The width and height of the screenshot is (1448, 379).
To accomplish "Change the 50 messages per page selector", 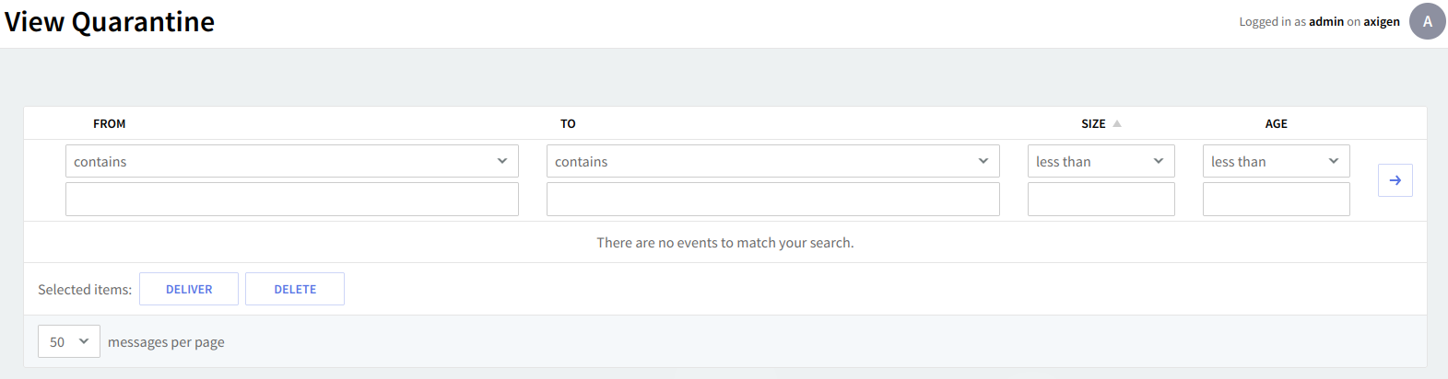I will (x=69, y=341).
